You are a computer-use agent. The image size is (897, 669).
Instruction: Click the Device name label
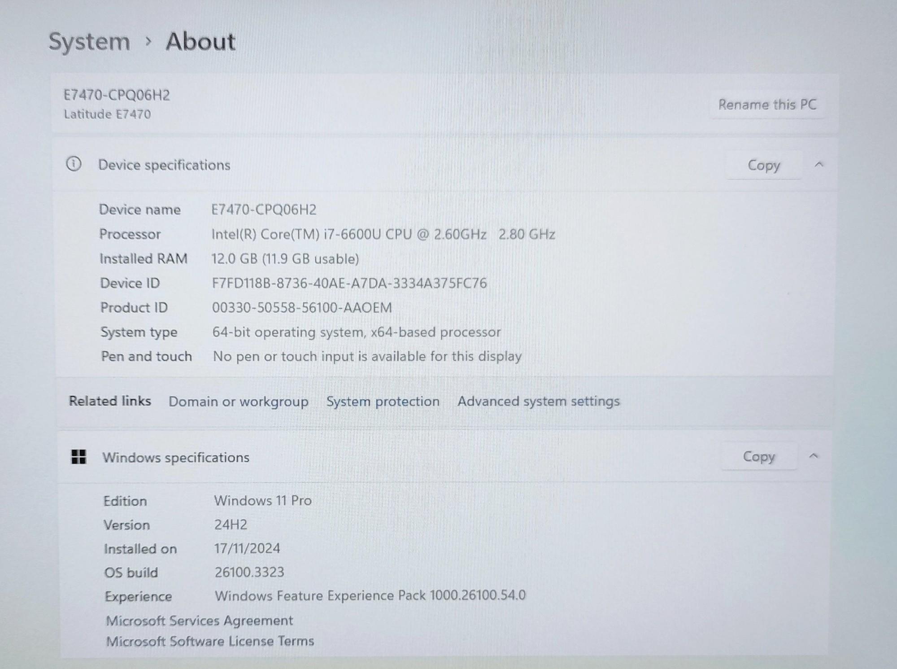139,210
